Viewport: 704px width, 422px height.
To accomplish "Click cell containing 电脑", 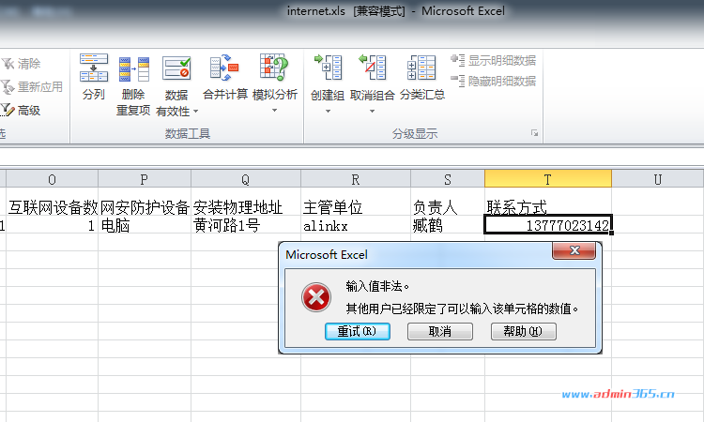I will 145,225.
